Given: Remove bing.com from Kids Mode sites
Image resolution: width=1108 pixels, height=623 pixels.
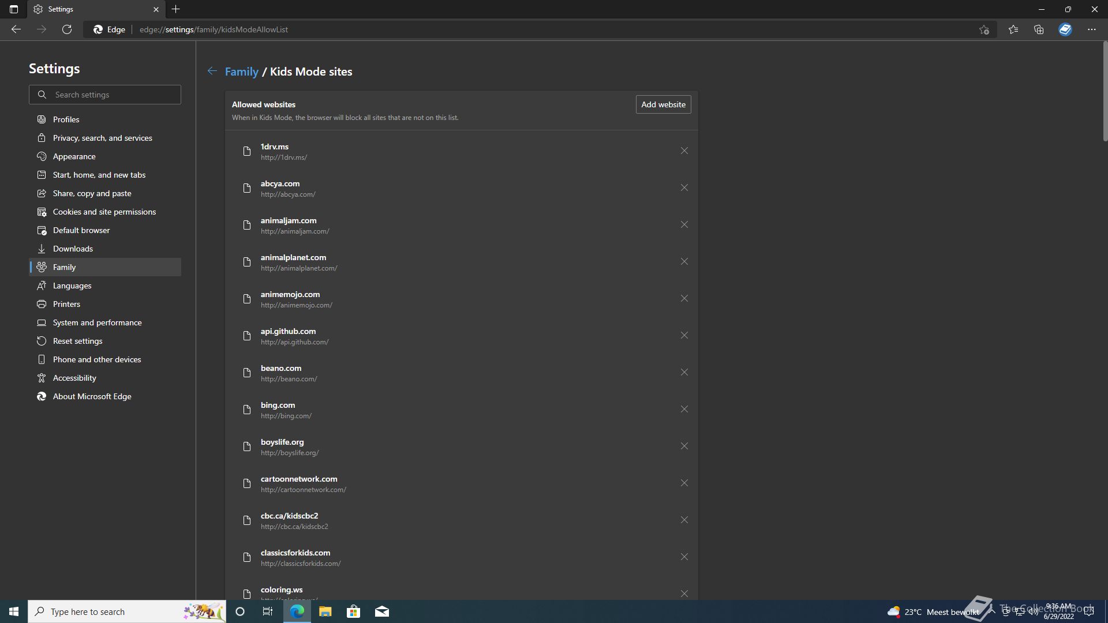Looking at the screenshot, I should click(x=684, y=410).
